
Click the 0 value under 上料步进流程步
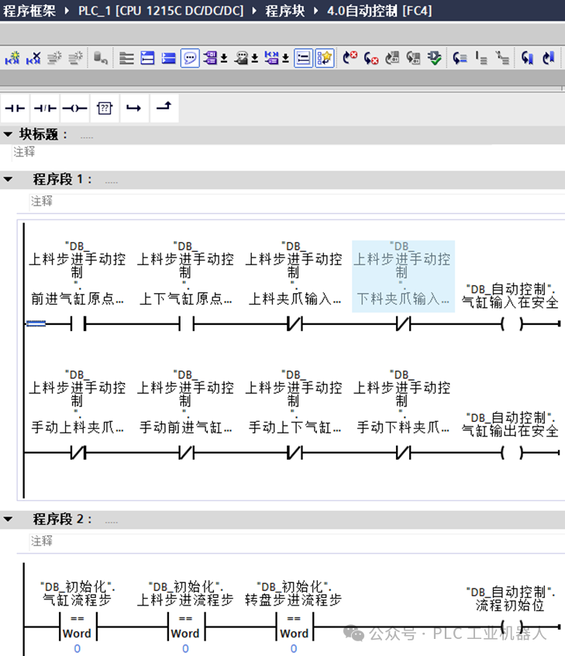point(186,649)
